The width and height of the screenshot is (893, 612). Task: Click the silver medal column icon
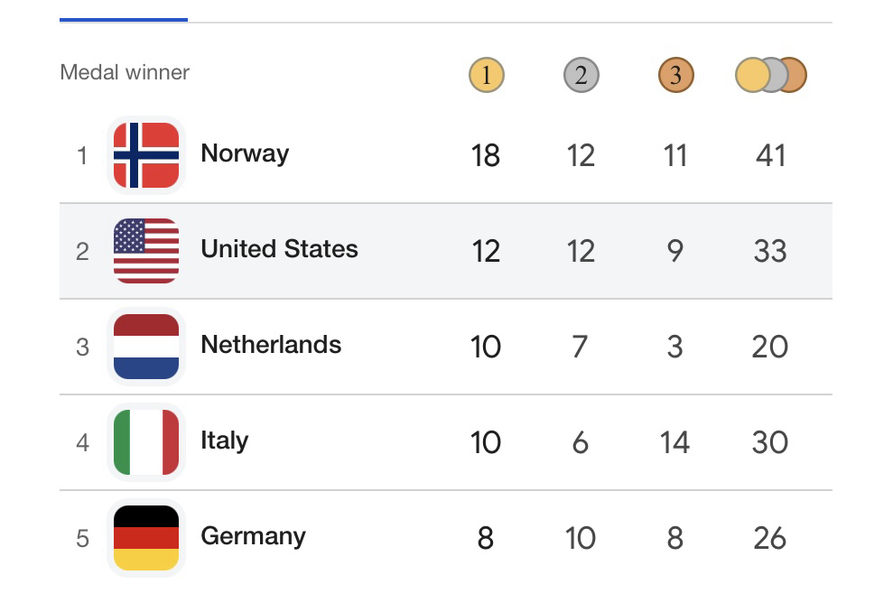(x=581, y=75)
